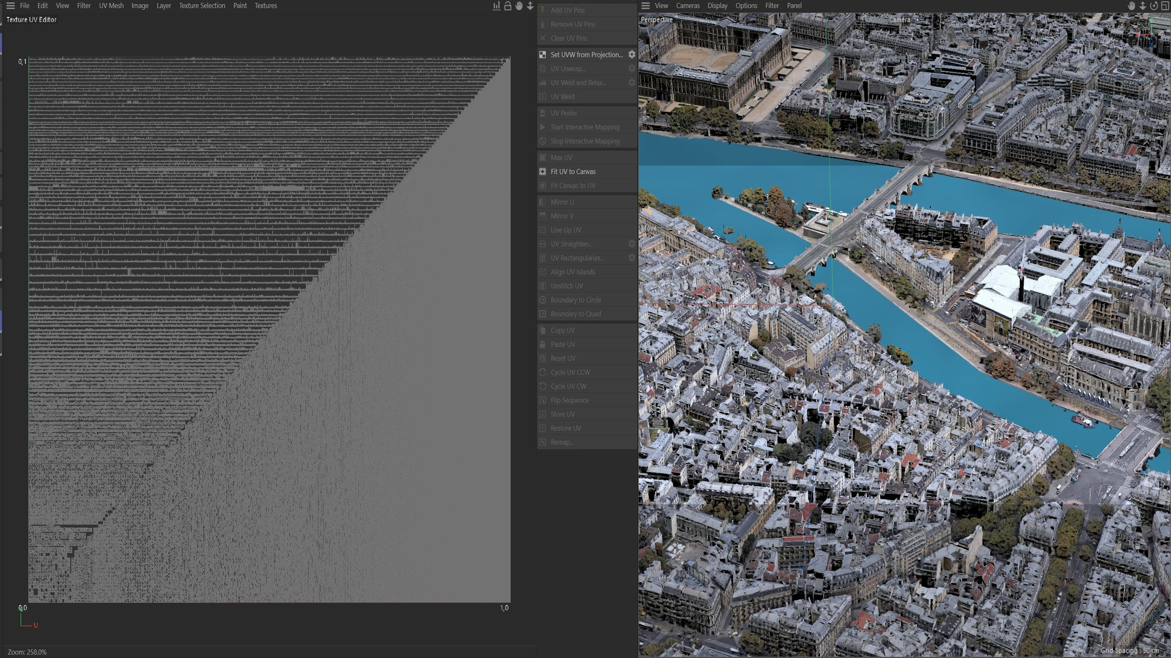
Task: Click the Zoom: 258.0% status text
Action: 27,652
